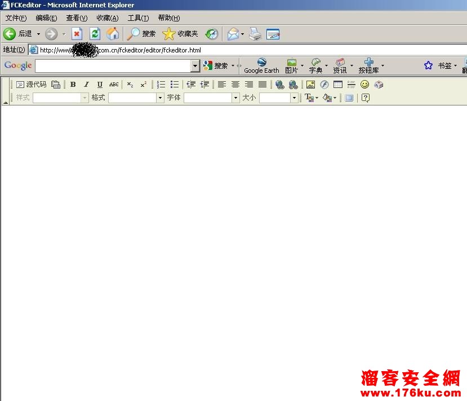Open the 按钮库 button gallery
467x401 pixels.
[x=369, y=65]
